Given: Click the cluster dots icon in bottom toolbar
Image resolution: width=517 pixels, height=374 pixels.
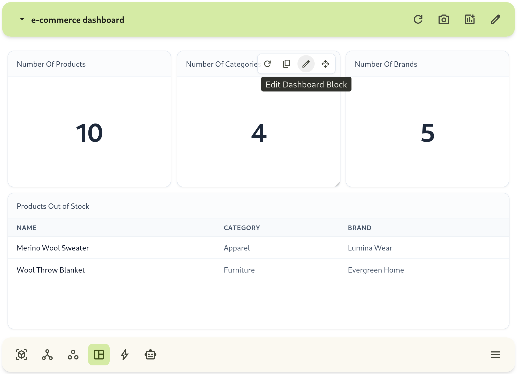Looking at the screenshot, I should click(x=73, y=355).
